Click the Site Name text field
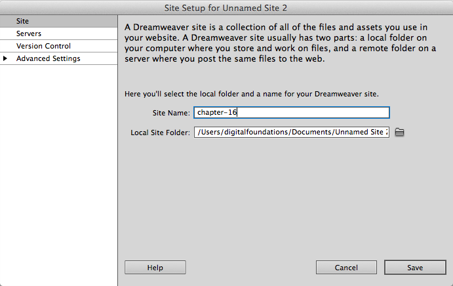The image size is (453, 286). point(292,112)
